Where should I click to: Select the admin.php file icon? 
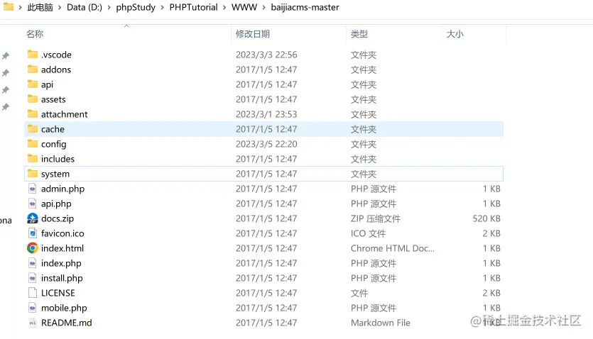33,189
